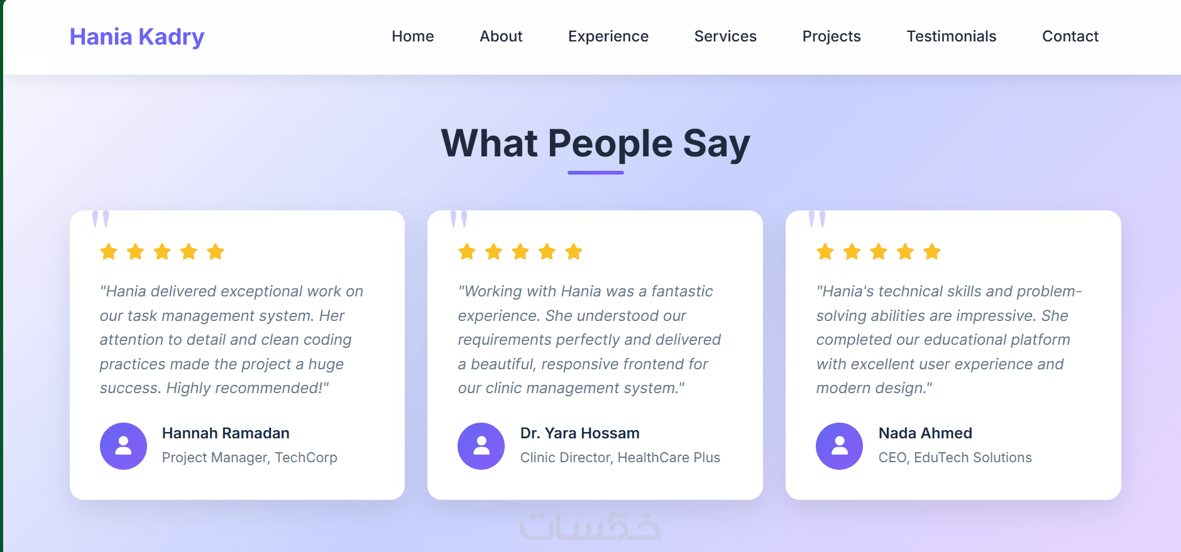Navigate to Experience in the navbar
Screen dimensions: 1181x552
(608, 36)
